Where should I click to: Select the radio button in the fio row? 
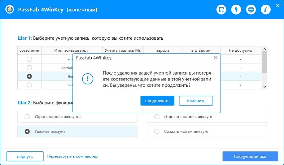(29, 77)
